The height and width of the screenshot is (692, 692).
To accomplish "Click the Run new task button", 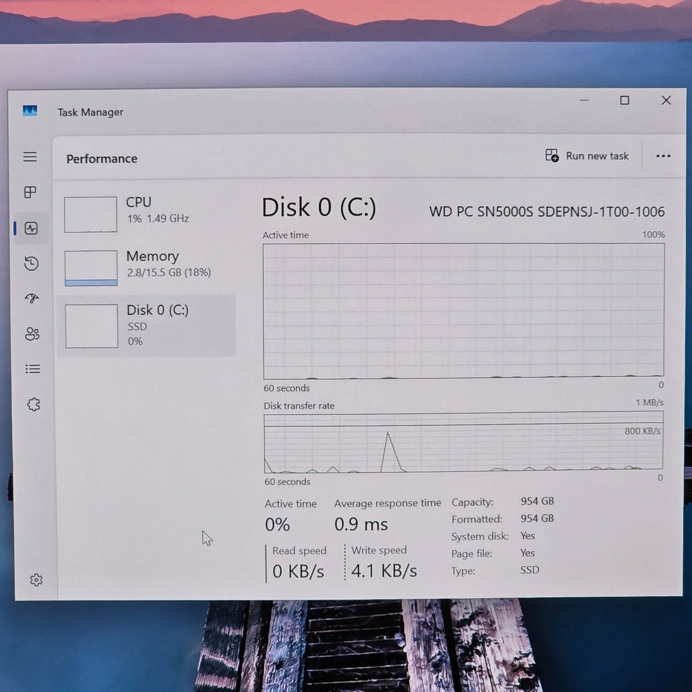I will [x=587, y=156].
